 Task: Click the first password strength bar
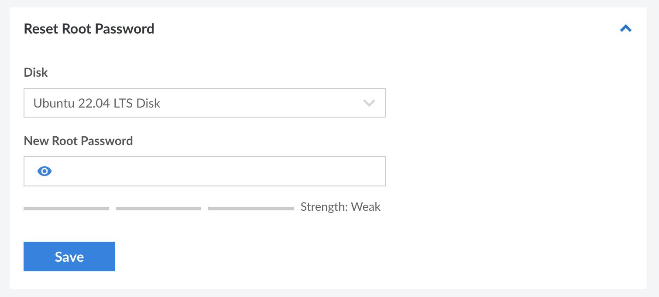tap(66, 208)
